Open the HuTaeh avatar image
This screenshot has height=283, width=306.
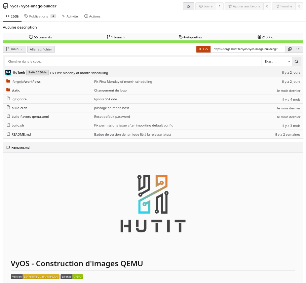click(x=8, y=73)
